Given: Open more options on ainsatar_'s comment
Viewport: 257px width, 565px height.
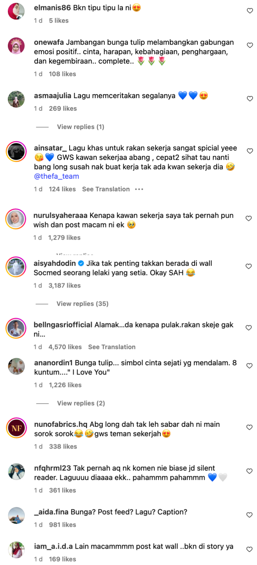Looking at the screenshot, I should pos(139,189).
